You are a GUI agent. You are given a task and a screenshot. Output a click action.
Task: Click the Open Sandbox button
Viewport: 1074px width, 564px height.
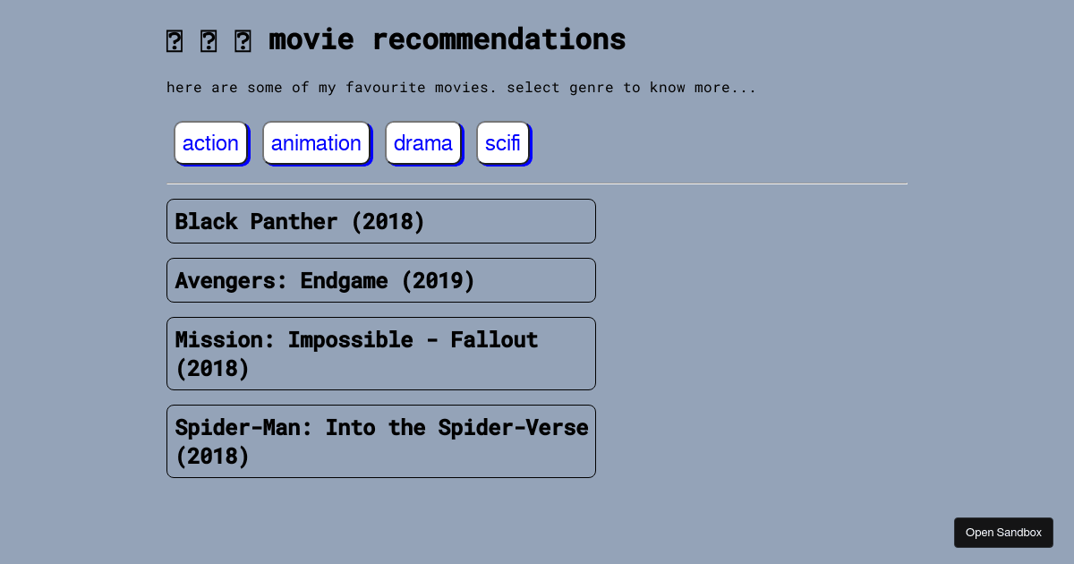[1003, 532]
